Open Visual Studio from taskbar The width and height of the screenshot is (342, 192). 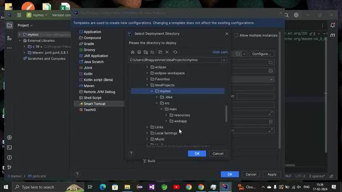coord(152,187)
